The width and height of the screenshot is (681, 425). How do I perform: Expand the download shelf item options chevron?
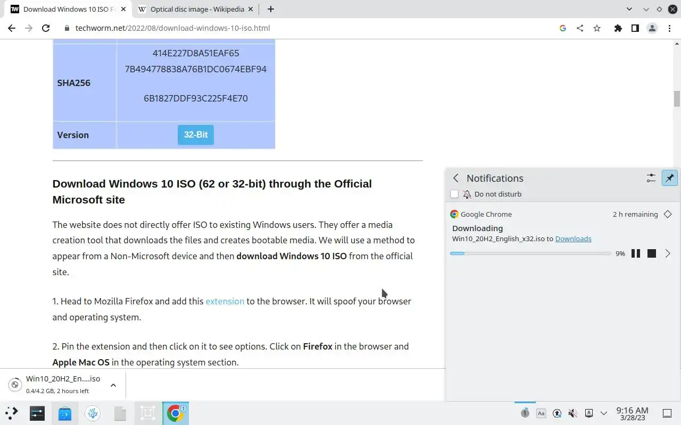(113, 385)
